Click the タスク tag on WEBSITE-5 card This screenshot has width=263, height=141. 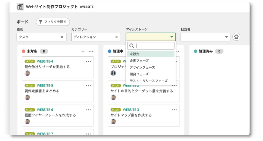click(x=30, y=86)
